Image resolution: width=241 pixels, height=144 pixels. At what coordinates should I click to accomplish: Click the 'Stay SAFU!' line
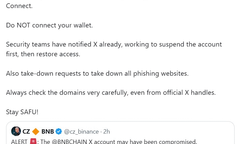pyautogui.click(x=22, y=112)
